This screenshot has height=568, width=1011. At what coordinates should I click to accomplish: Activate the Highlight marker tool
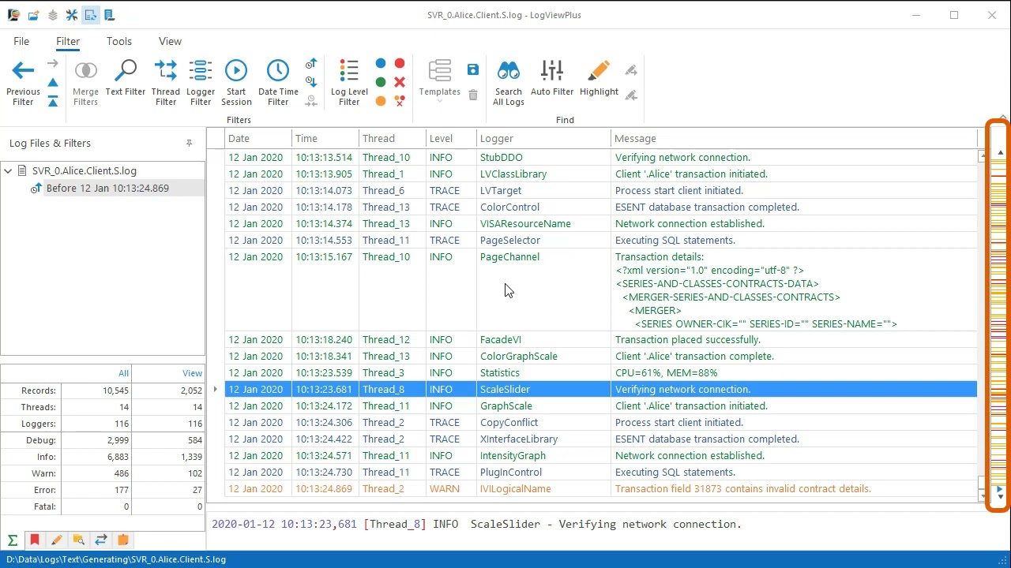pyautogui.click(x=599, y=79)
